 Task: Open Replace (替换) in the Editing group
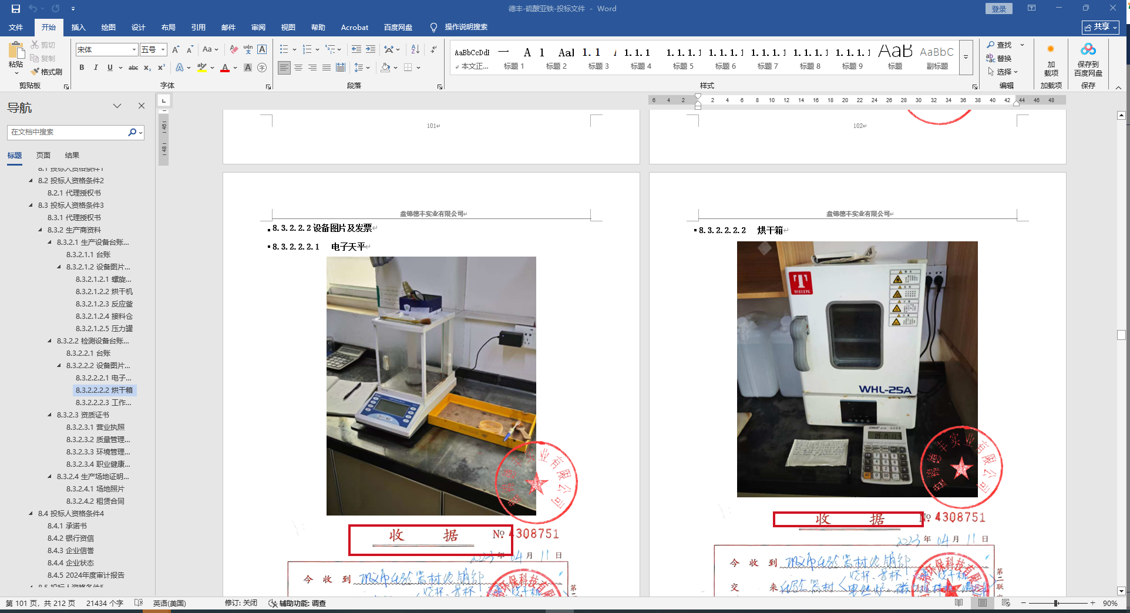[x=1000, y=58]
